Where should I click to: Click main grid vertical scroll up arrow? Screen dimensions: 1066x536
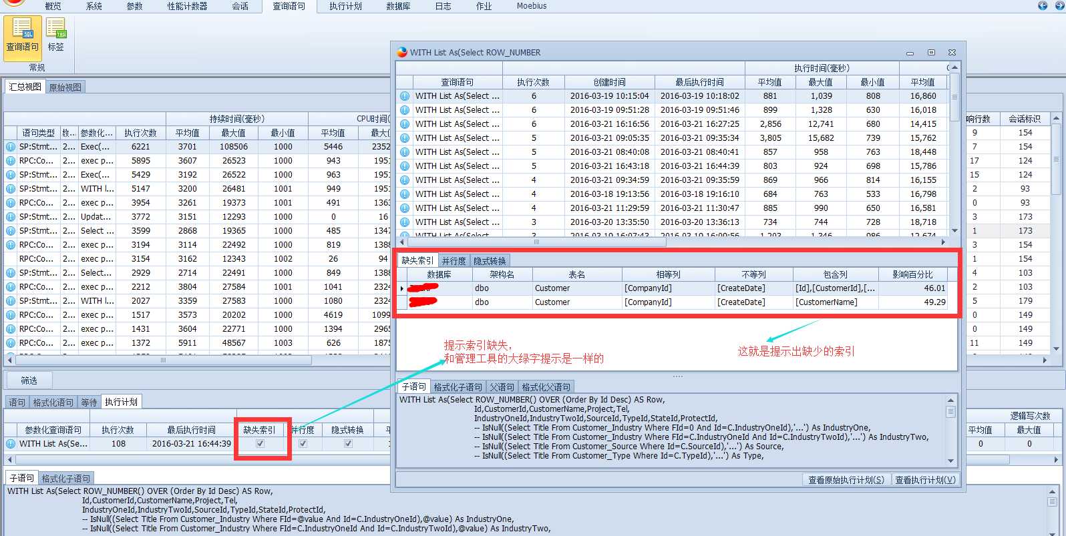[1056, 118]
